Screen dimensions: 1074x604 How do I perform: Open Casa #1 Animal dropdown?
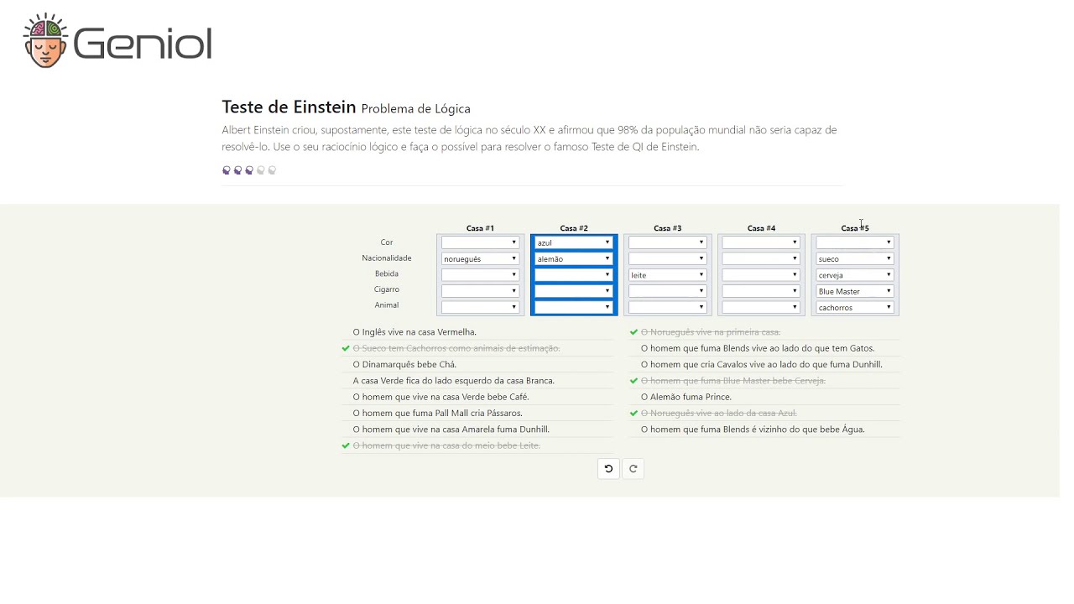point(480,307)
